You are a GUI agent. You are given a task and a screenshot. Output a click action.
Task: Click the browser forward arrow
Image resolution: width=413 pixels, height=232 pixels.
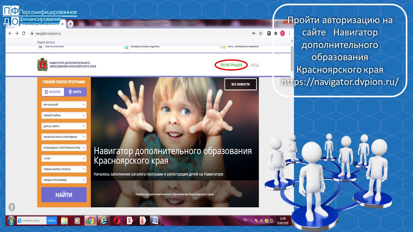point(17,33)
